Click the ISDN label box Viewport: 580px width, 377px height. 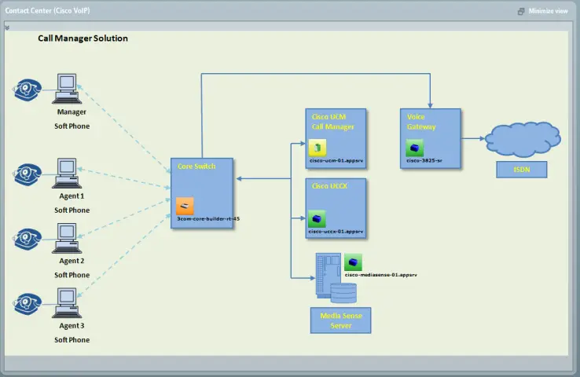pyautogui.click(x=522, y=170)
